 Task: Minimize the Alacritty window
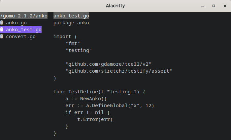[x=203, y=6]
